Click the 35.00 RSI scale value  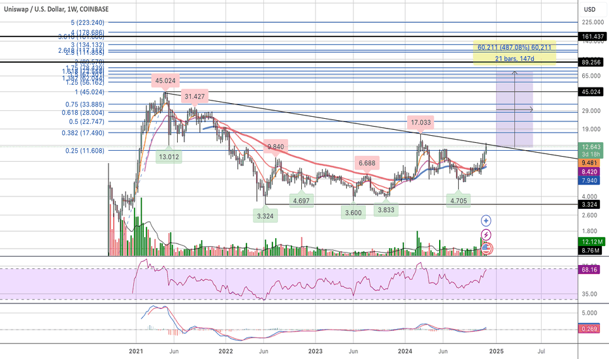[x=589, y=294]
